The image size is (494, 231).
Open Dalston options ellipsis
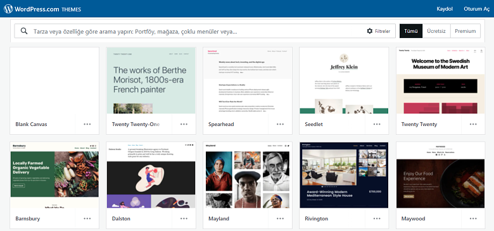tap(184, 218)
